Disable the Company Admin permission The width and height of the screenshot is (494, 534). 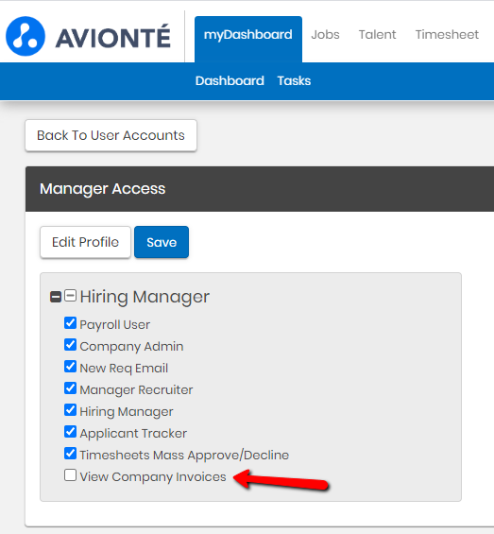click(70, 345)
